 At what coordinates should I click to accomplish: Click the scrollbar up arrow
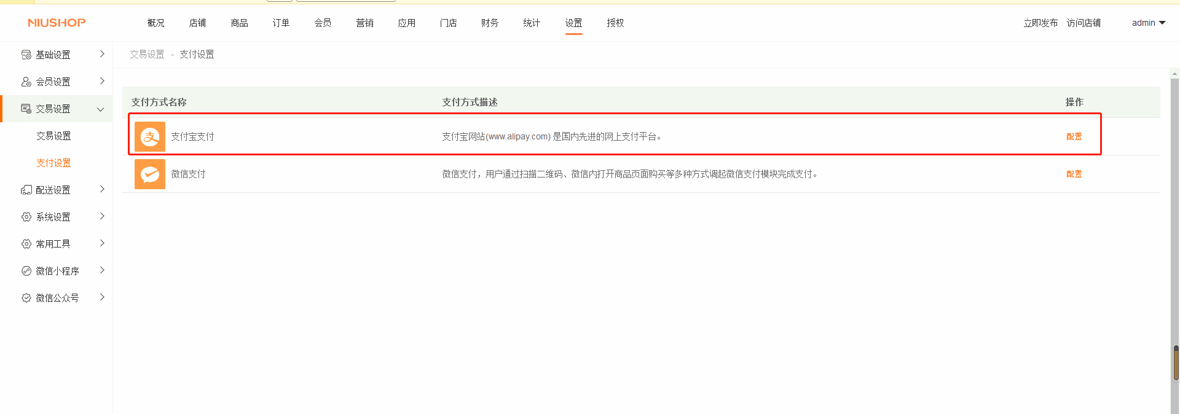(x=1175, y=74)
